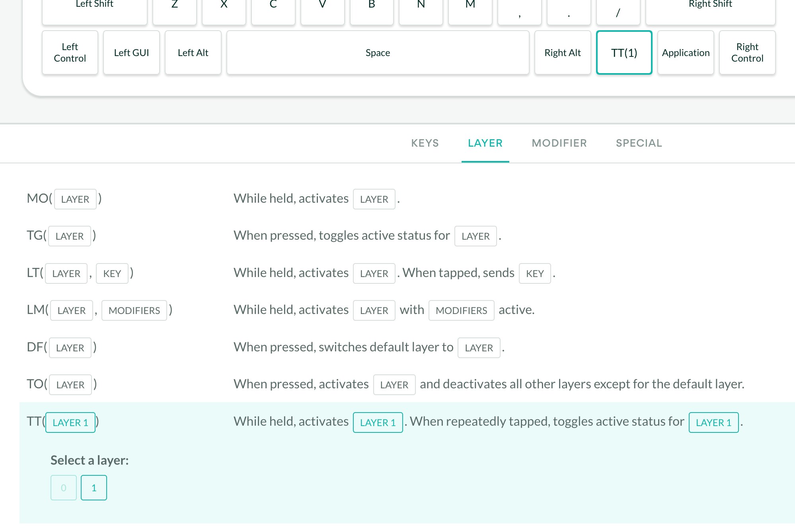Open the MODIFIER tab

pos(559,143)
